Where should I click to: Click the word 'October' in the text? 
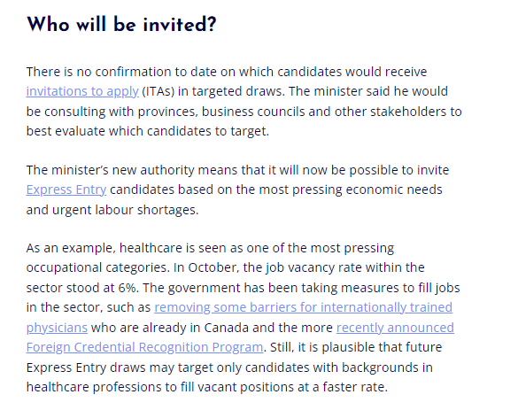tap(213, 267)
